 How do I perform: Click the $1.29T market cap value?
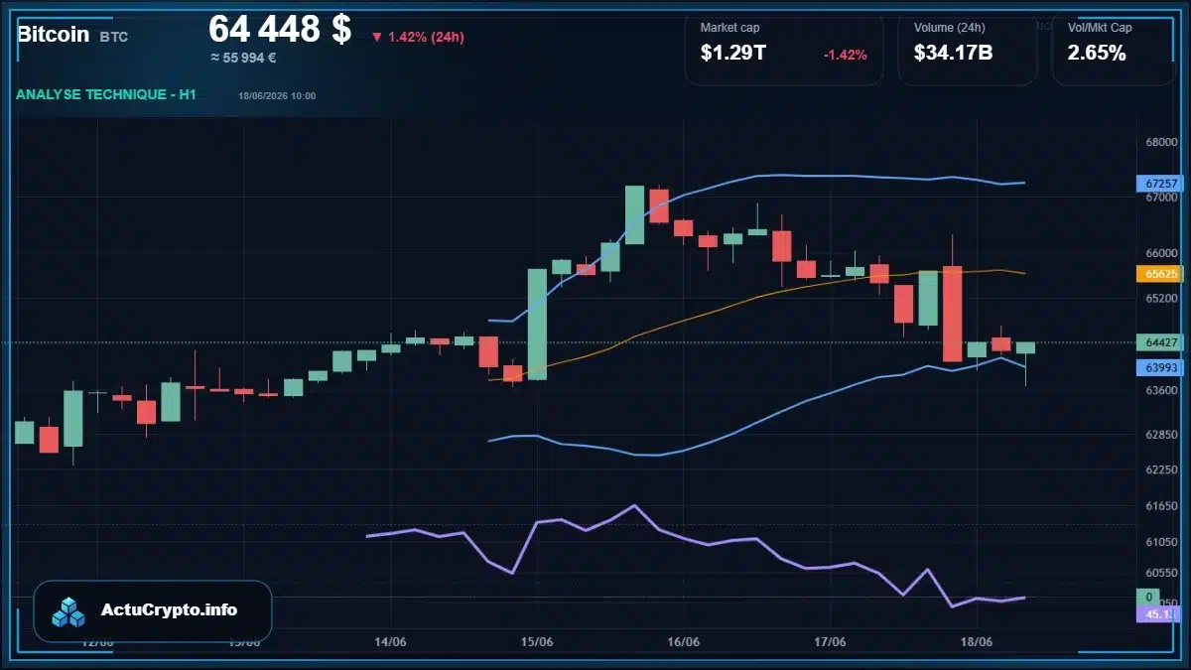coord(733,54)
